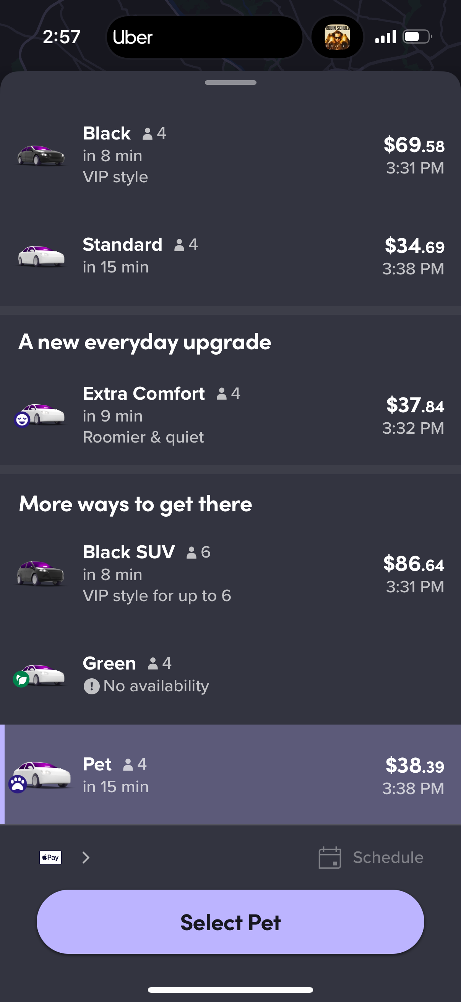Open payment options with the chevron arrow
The image size is (461, 1002).
[86, 857]
